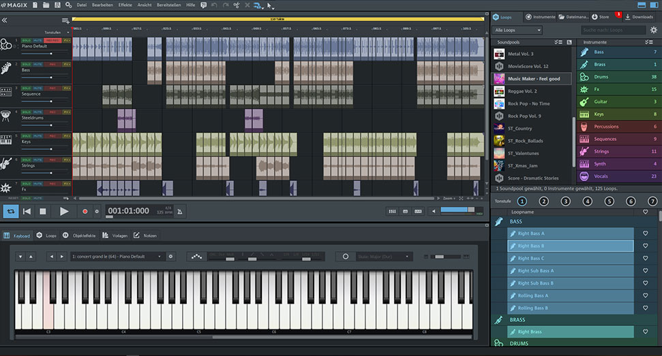Screen dimensions: 662x356
Task: Toggle loop playback mode
Action: [x=10, y=211]
